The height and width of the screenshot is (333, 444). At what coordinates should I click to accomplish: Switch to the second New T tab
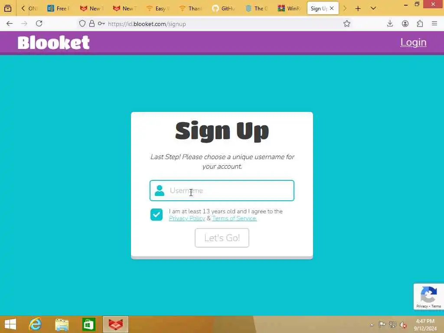click(125, 9)
